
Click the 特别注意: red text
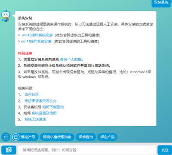pos(26,53)
